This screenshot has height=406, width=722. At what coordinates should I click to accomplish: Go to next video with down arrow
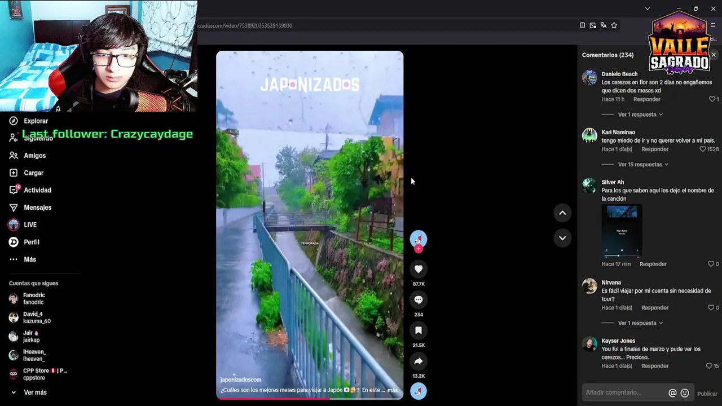[562, 238]
